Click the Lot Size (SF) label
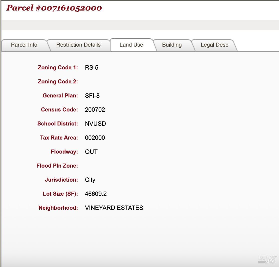The width and height of the screenshot is (279, 267). tap(60, 194)
